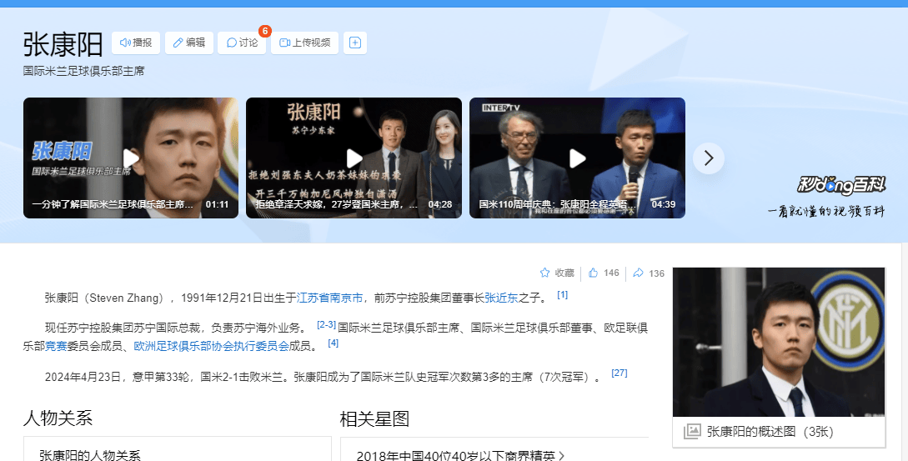Image resolution: width=908 pixels, height=461 pixels.
Task: Open 2018年中国40位40岁以下商界精英 list
Action: [460, 456]
